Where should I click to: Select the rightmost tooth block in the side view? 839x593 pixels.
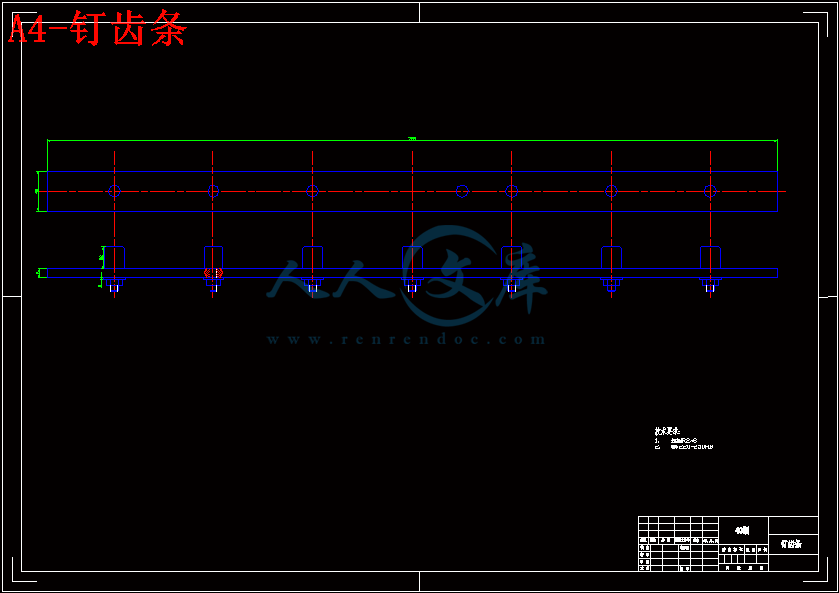coord(710,258)
